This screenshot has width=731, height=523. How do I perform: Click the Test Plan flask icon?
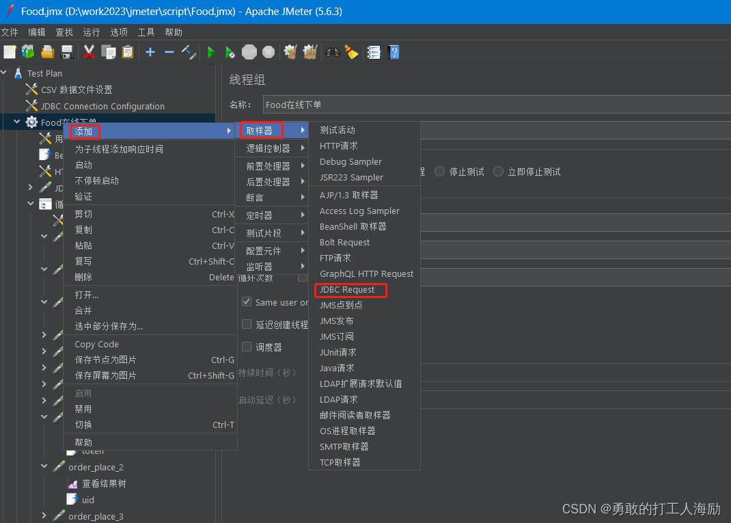[18, 73]
